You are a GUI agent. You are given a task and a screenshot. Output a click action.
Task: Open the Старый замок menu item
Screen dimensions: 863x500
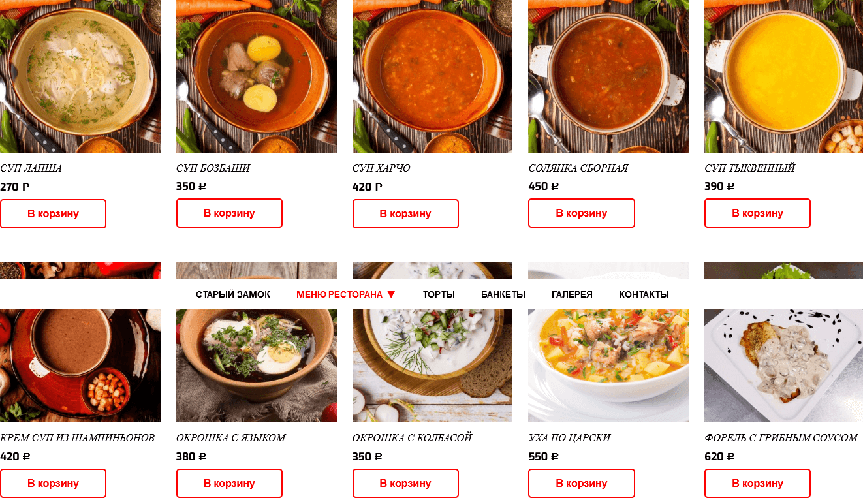point(233,294)
